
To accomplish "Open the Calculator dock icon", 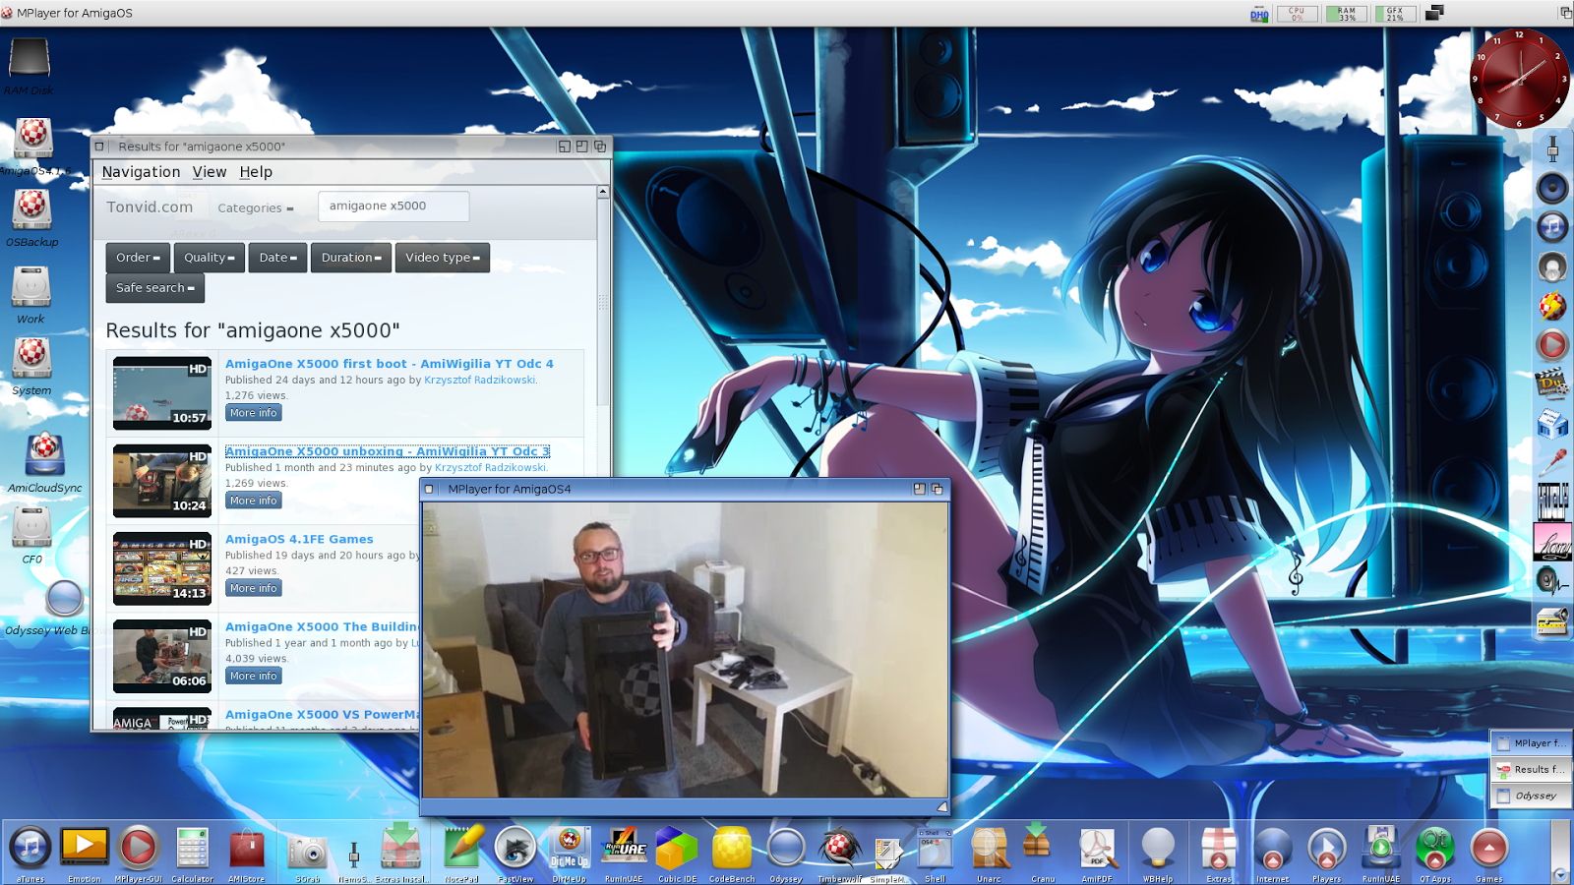I will [x=192, y=848].
